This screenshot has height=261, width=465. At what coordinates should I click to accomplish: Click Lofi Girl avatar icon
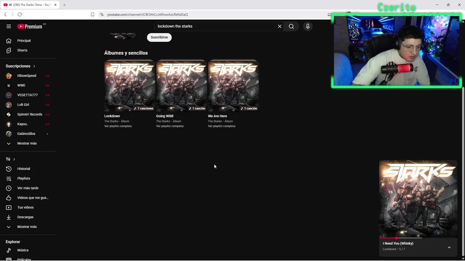coord(9,105)
